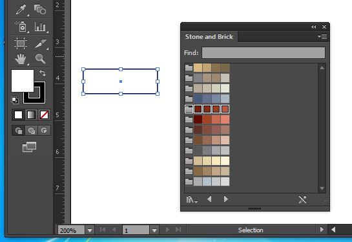This screenshot has height=242, width=352.
Task: Go to next artboard
Action: [167, 230]
